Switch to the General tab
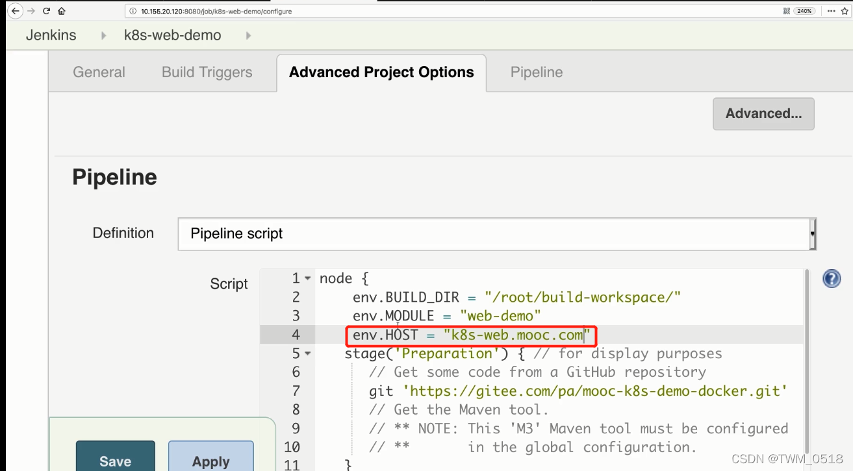This screenshot has width=853, height=471. click(99, 72)
